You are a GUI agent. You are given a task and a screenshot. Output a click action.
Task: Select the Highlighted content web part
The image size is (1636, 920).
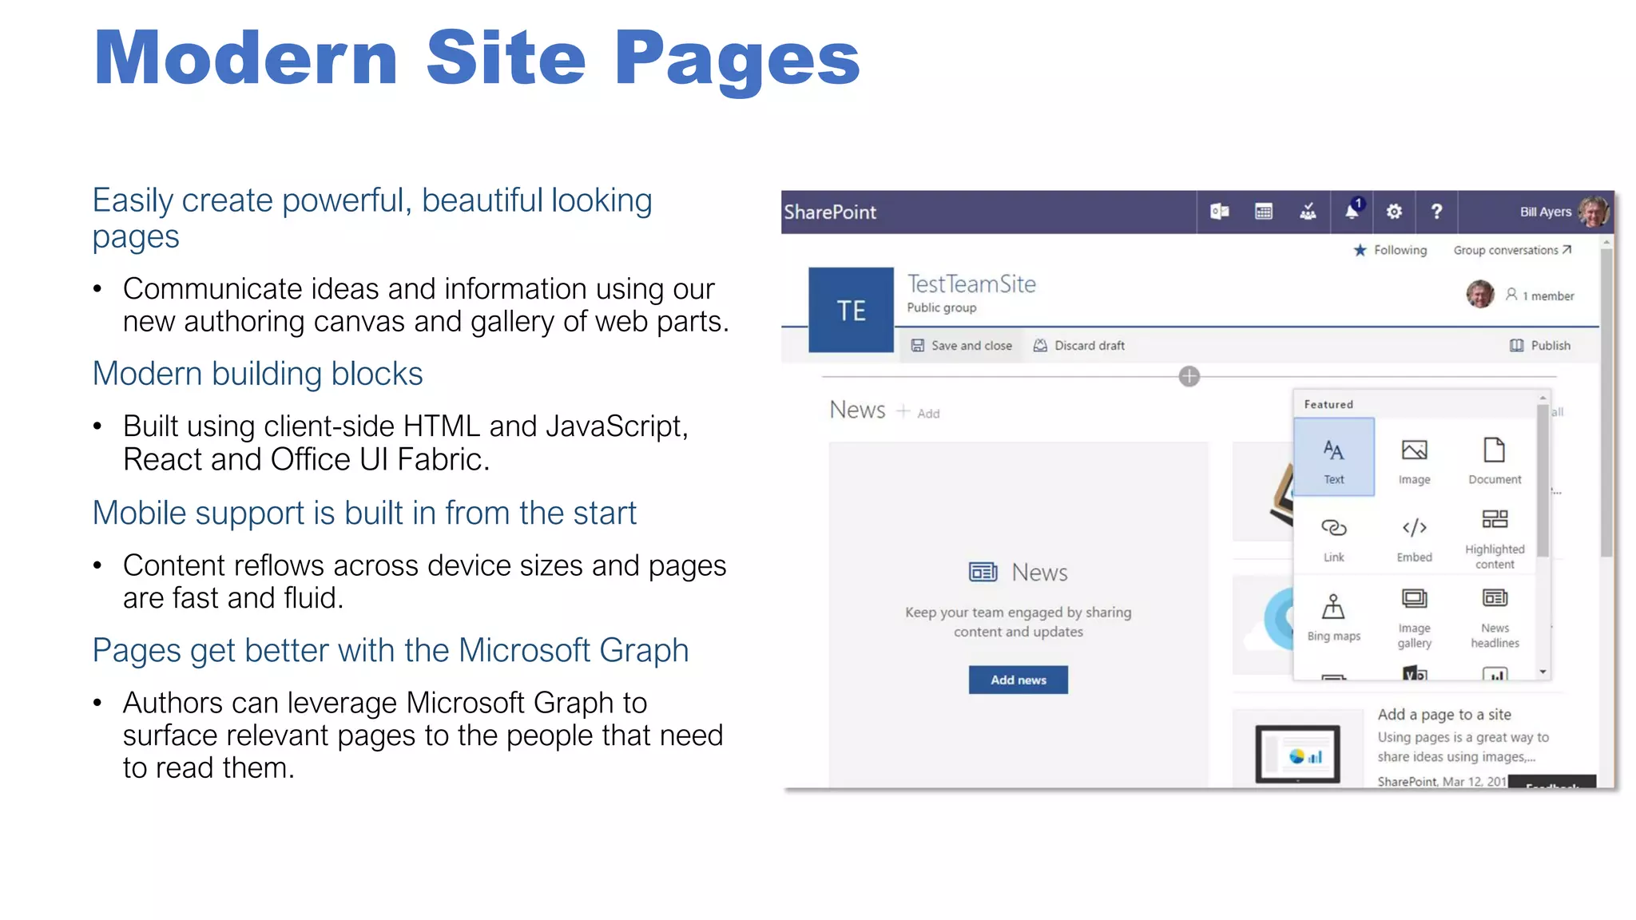1495,538
